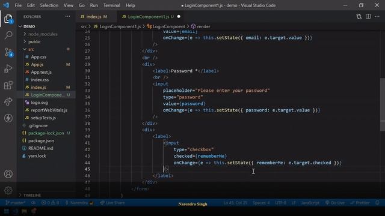This screenshot has width=385, height=216.
Task: Select the LoginComponent1.js tab
Action: (148, 17)
